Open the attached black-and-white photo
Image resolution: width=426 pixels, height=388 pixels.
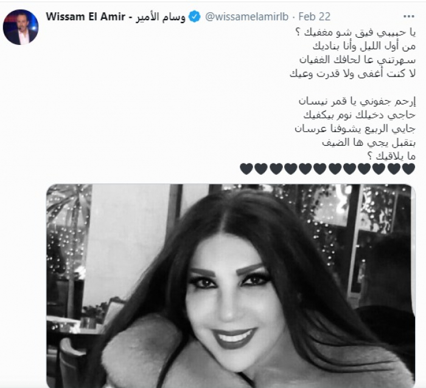(231, 286)
